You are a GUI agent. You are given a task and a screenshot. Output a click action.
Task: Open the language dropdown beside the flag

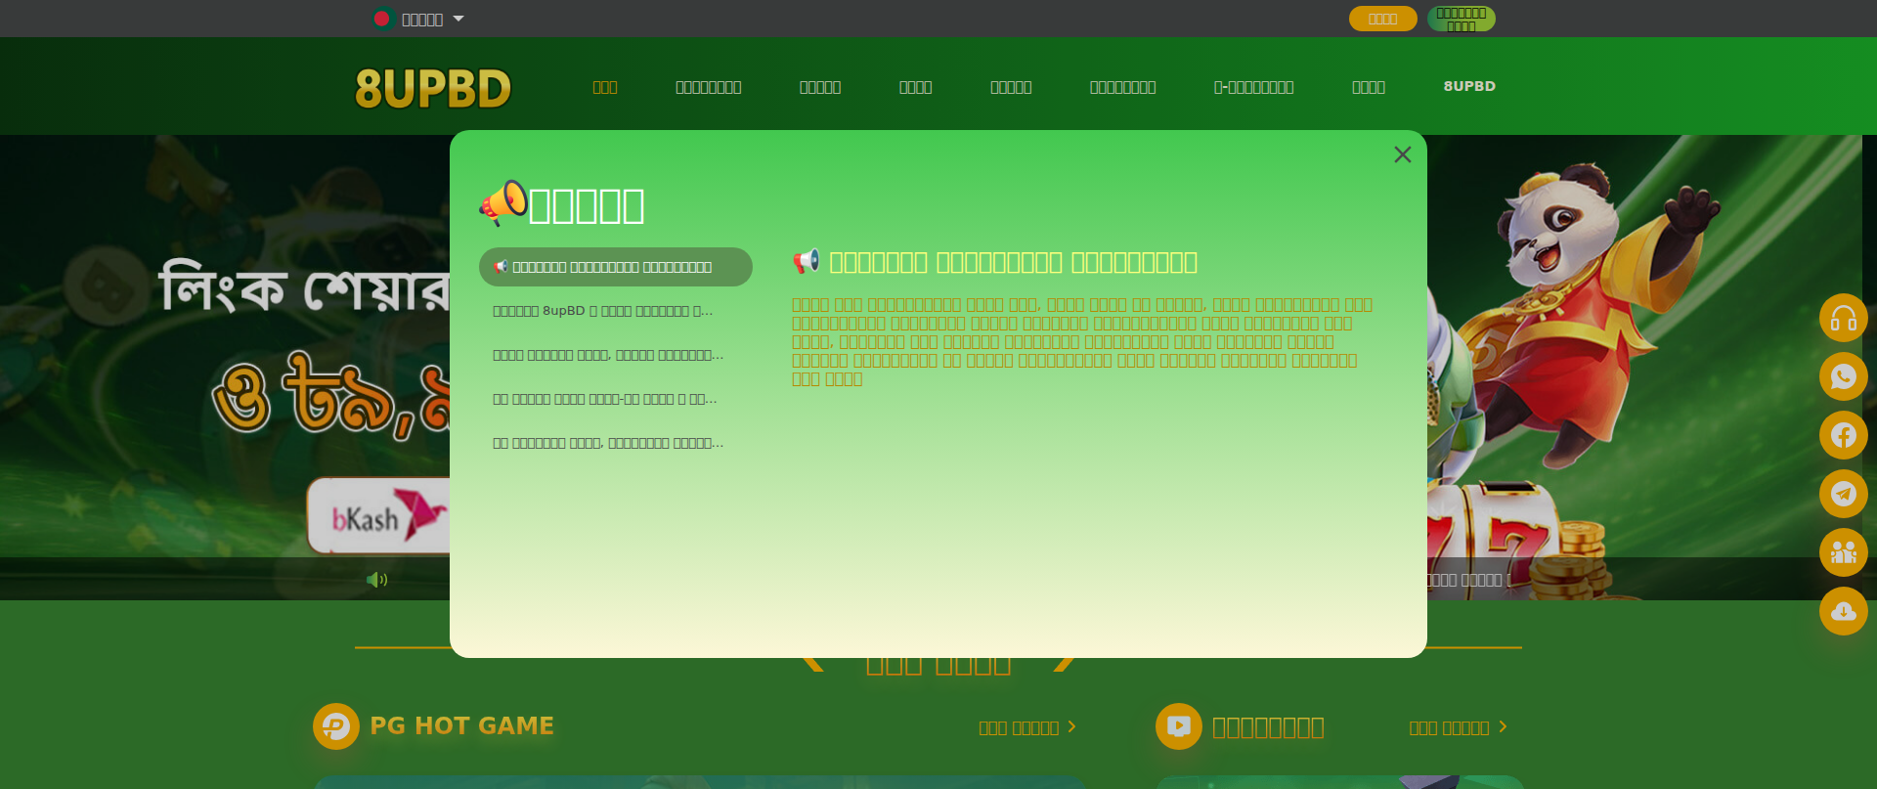(418, 19)
